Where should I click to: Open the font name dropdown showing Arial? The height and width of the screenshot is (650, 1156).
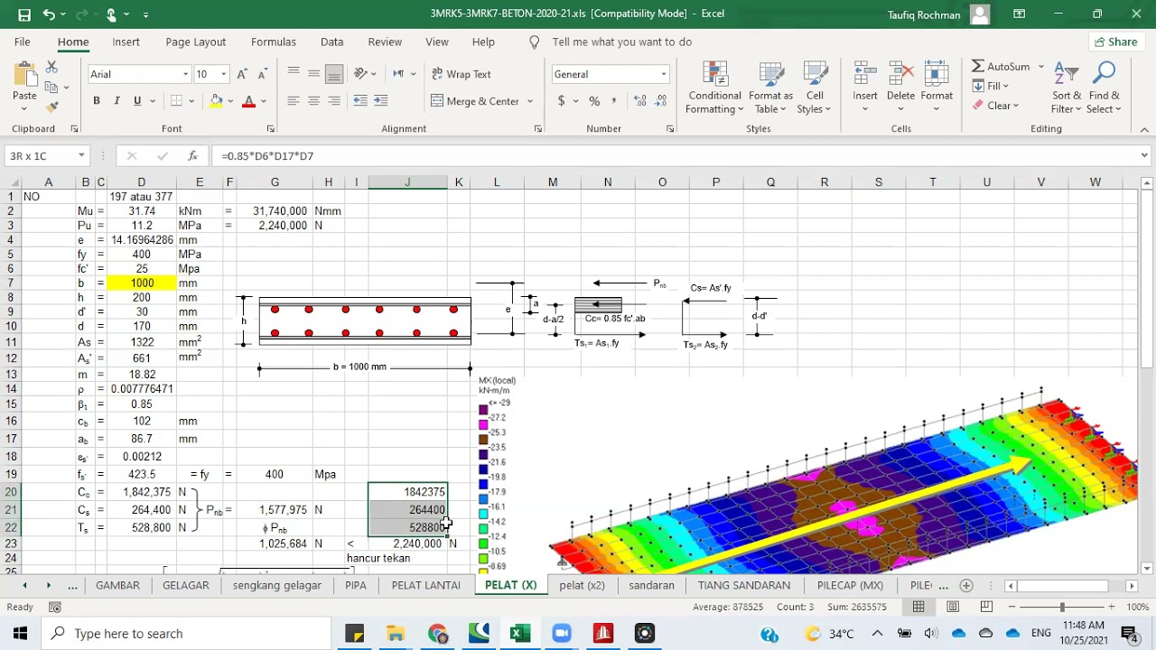186,74
